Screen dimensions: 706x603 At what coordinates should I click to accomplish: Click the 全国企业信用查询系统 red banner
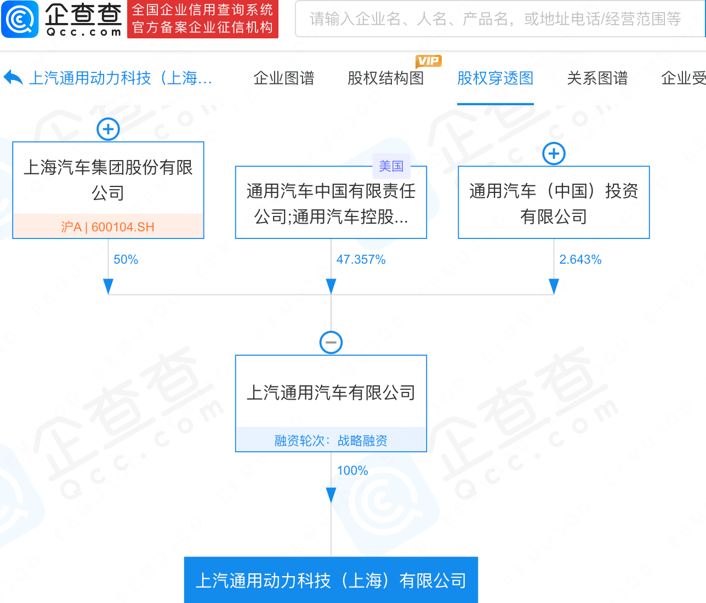tap(203, 19)
